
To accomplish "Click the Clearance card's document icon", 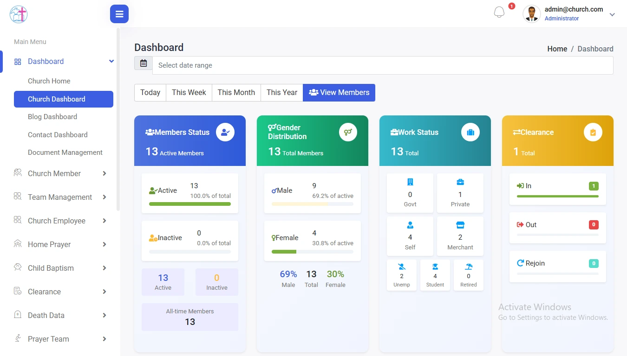I will point(593,132).
